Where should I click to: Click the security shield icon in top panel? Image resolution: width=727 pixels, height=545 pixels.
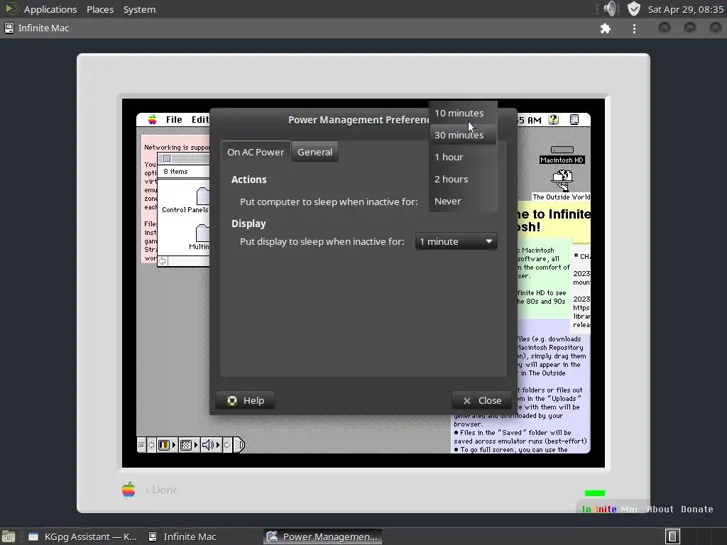[633, 9]
